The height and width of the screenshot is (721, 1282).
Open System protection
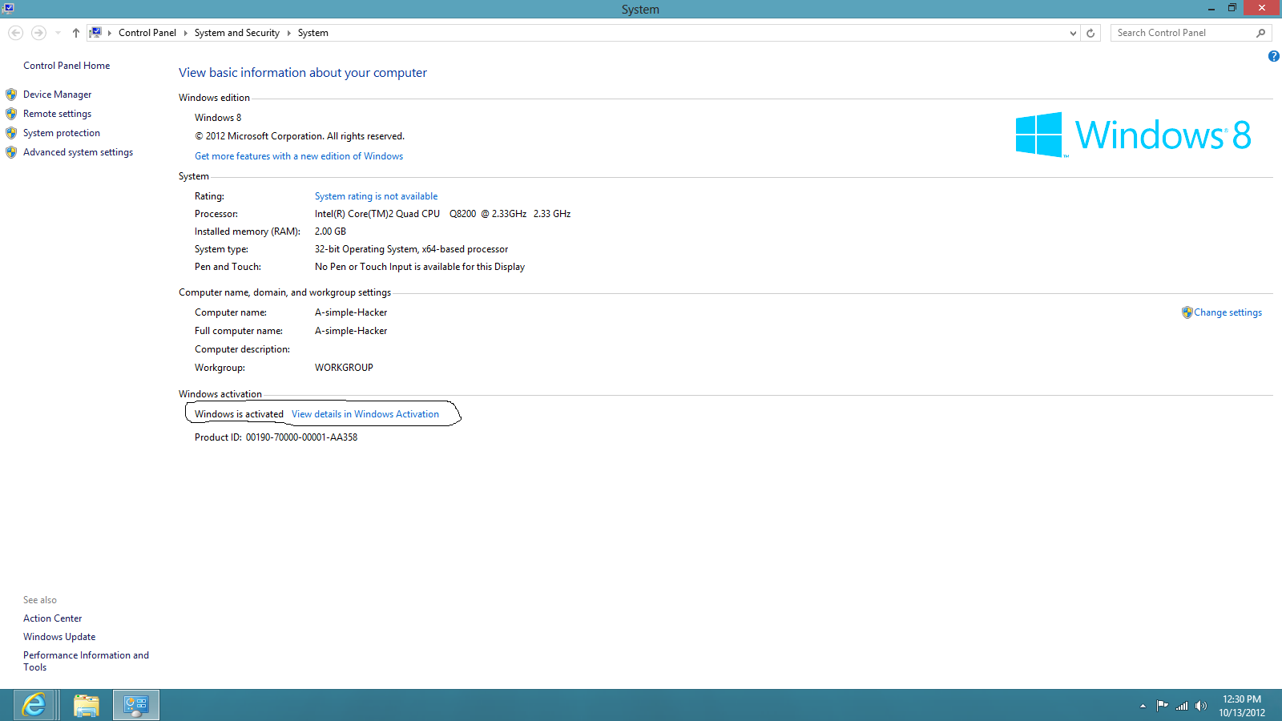coord(62,133)
